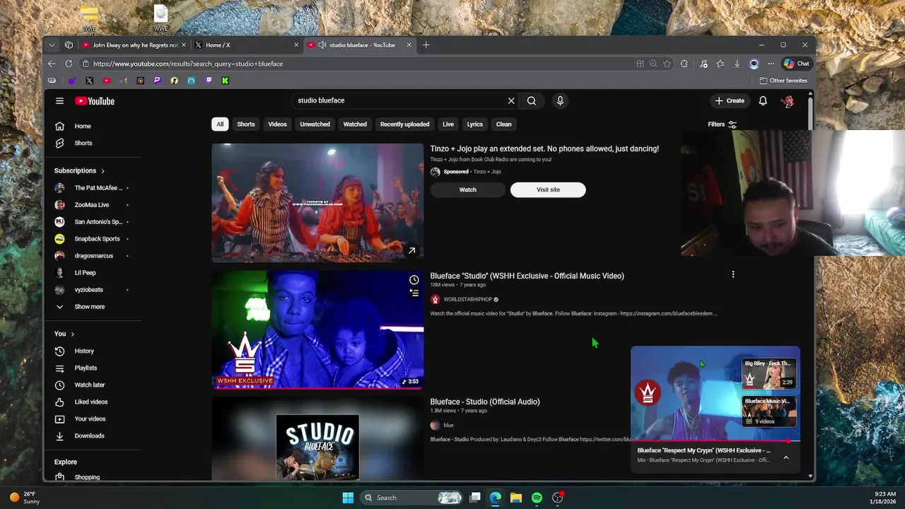This screenshot has height=509, width=905.
Task: Expand the Subscriptions section
Action: [79, 170]
